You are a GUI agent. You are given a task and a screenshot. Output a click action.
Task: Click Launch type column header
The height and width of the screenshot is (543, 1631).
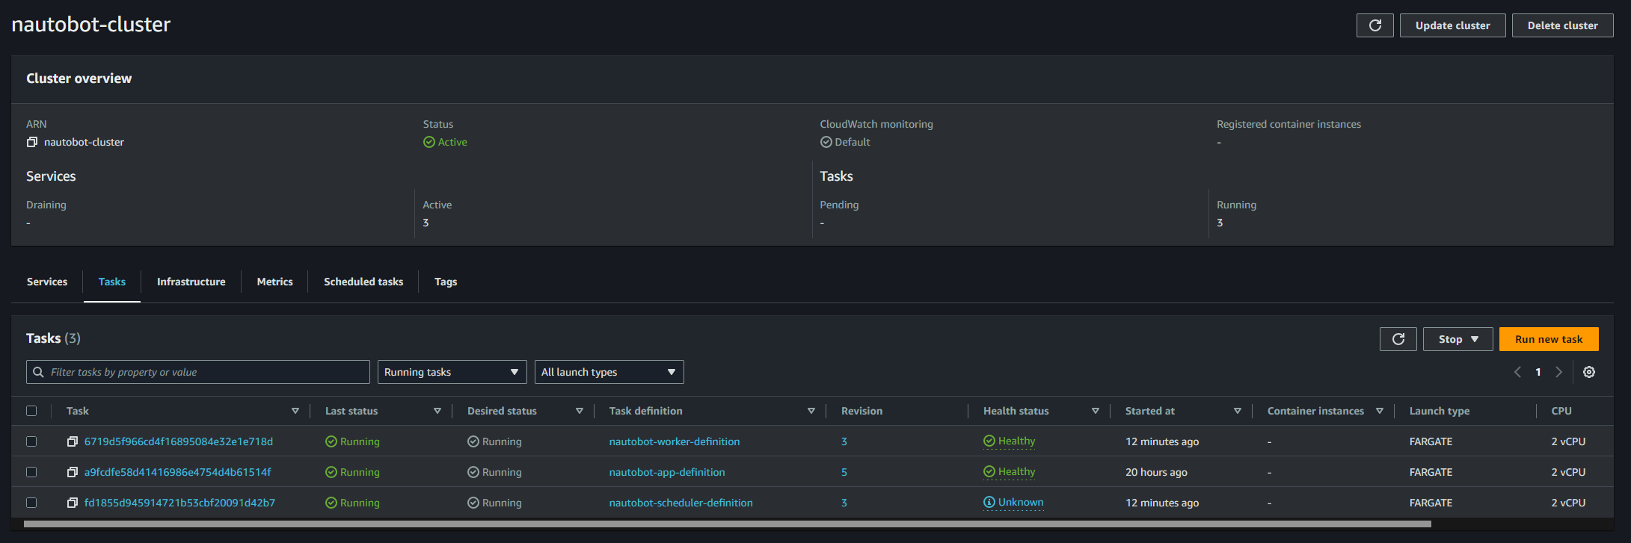[1440, 411]
